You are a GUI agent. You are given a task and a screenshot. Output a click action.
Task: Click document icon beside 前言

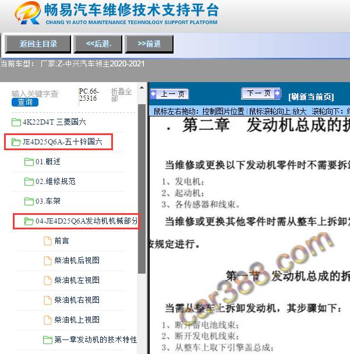pos(48,241)
